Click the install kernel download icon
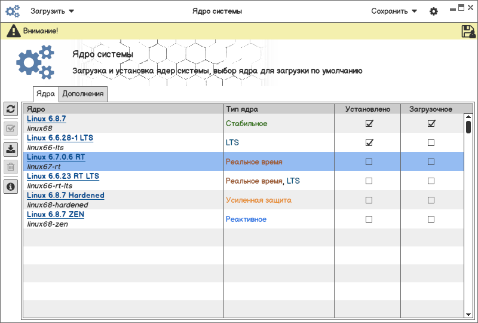 click(11, 149)
